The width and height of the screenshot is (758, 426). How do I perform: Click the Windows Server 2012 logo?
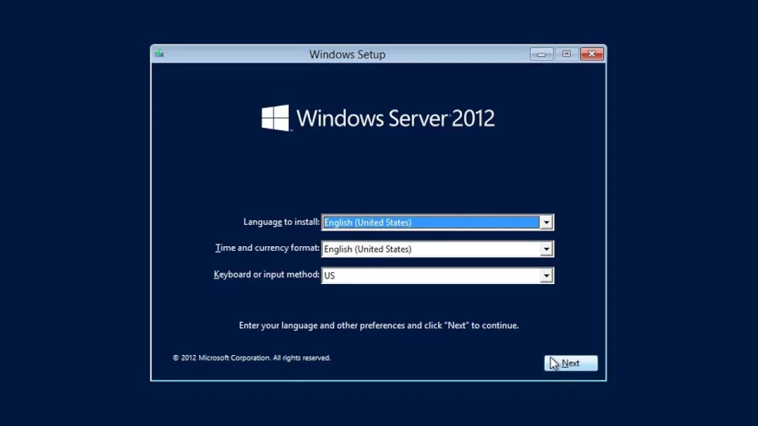point(378,118)
